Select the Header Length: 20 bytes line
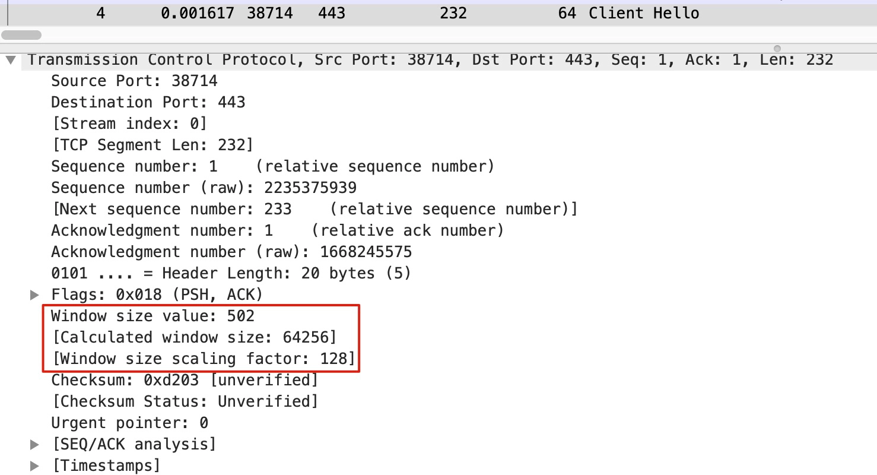This screenshot has height=475, width=877. pyautogui.click(x=231, y=273)
